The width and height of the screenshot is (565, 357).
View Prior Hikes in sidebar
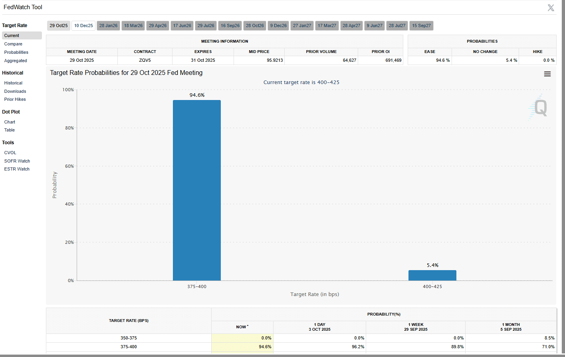pyautogui.click(x=15, y=99)
